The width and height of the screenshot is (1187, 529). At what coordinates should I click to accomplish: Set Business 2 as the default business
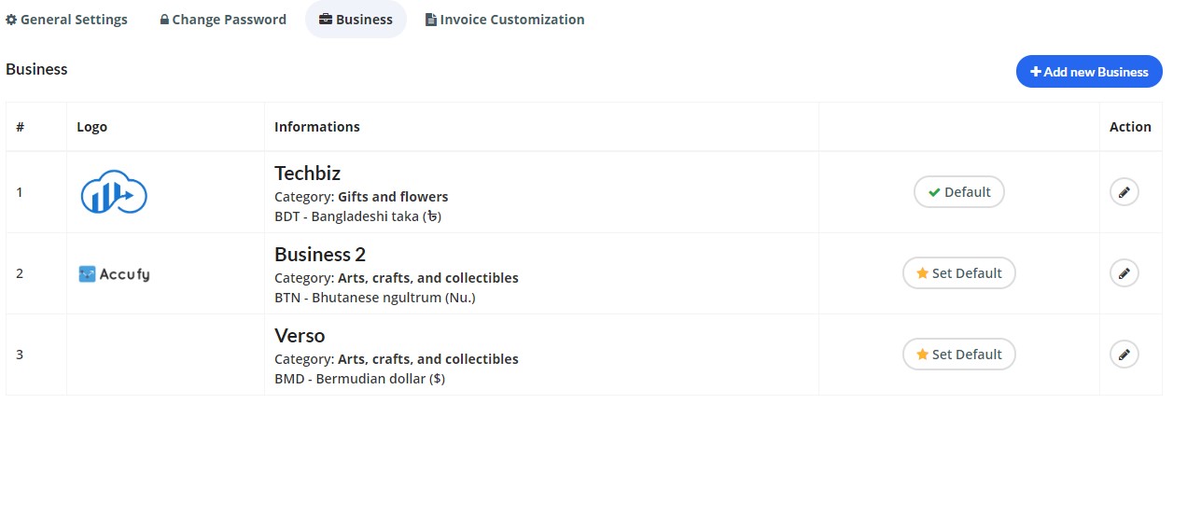[x=958, y=273]
